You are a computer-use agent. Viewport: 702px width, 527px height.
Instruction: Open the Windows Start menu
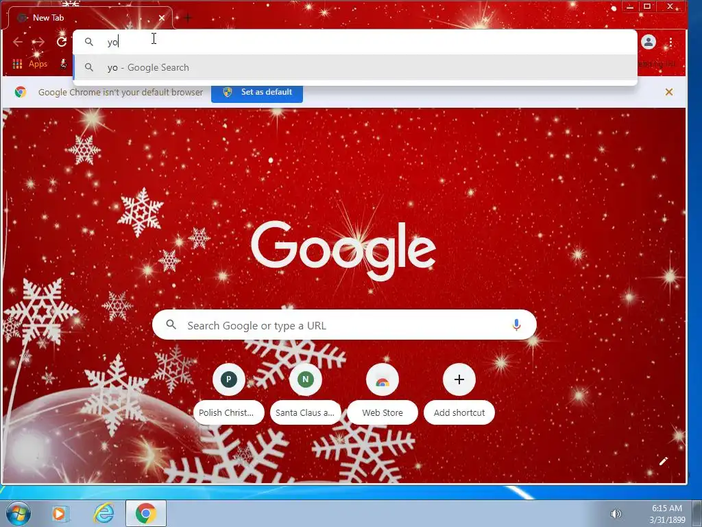click(x=19, y=513)
